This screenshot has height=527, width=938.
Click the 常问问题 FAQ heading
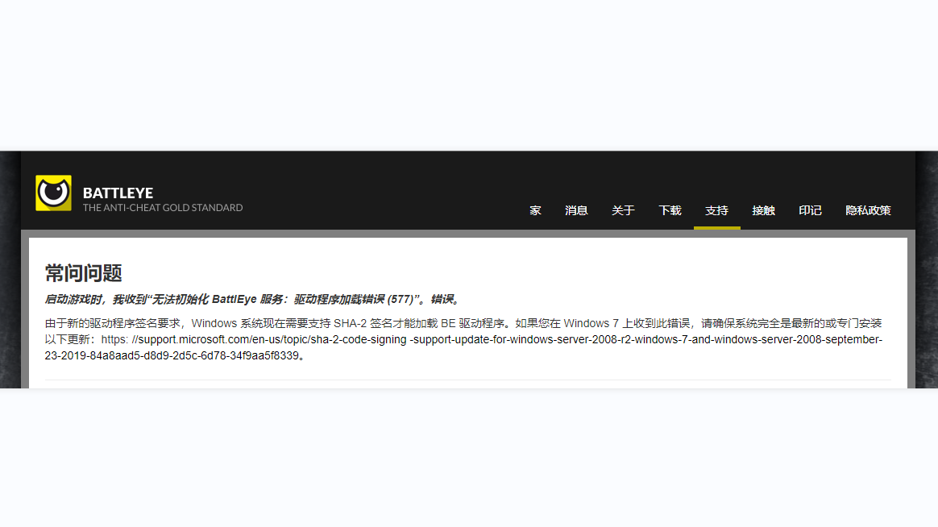point(84,273)
